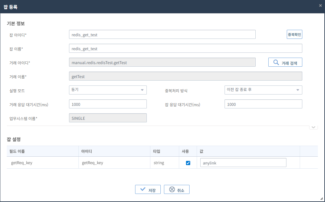The width and height of the screenshot is (325, 202).
Task: Click the 저장 checkmark button
Action: 148,190
